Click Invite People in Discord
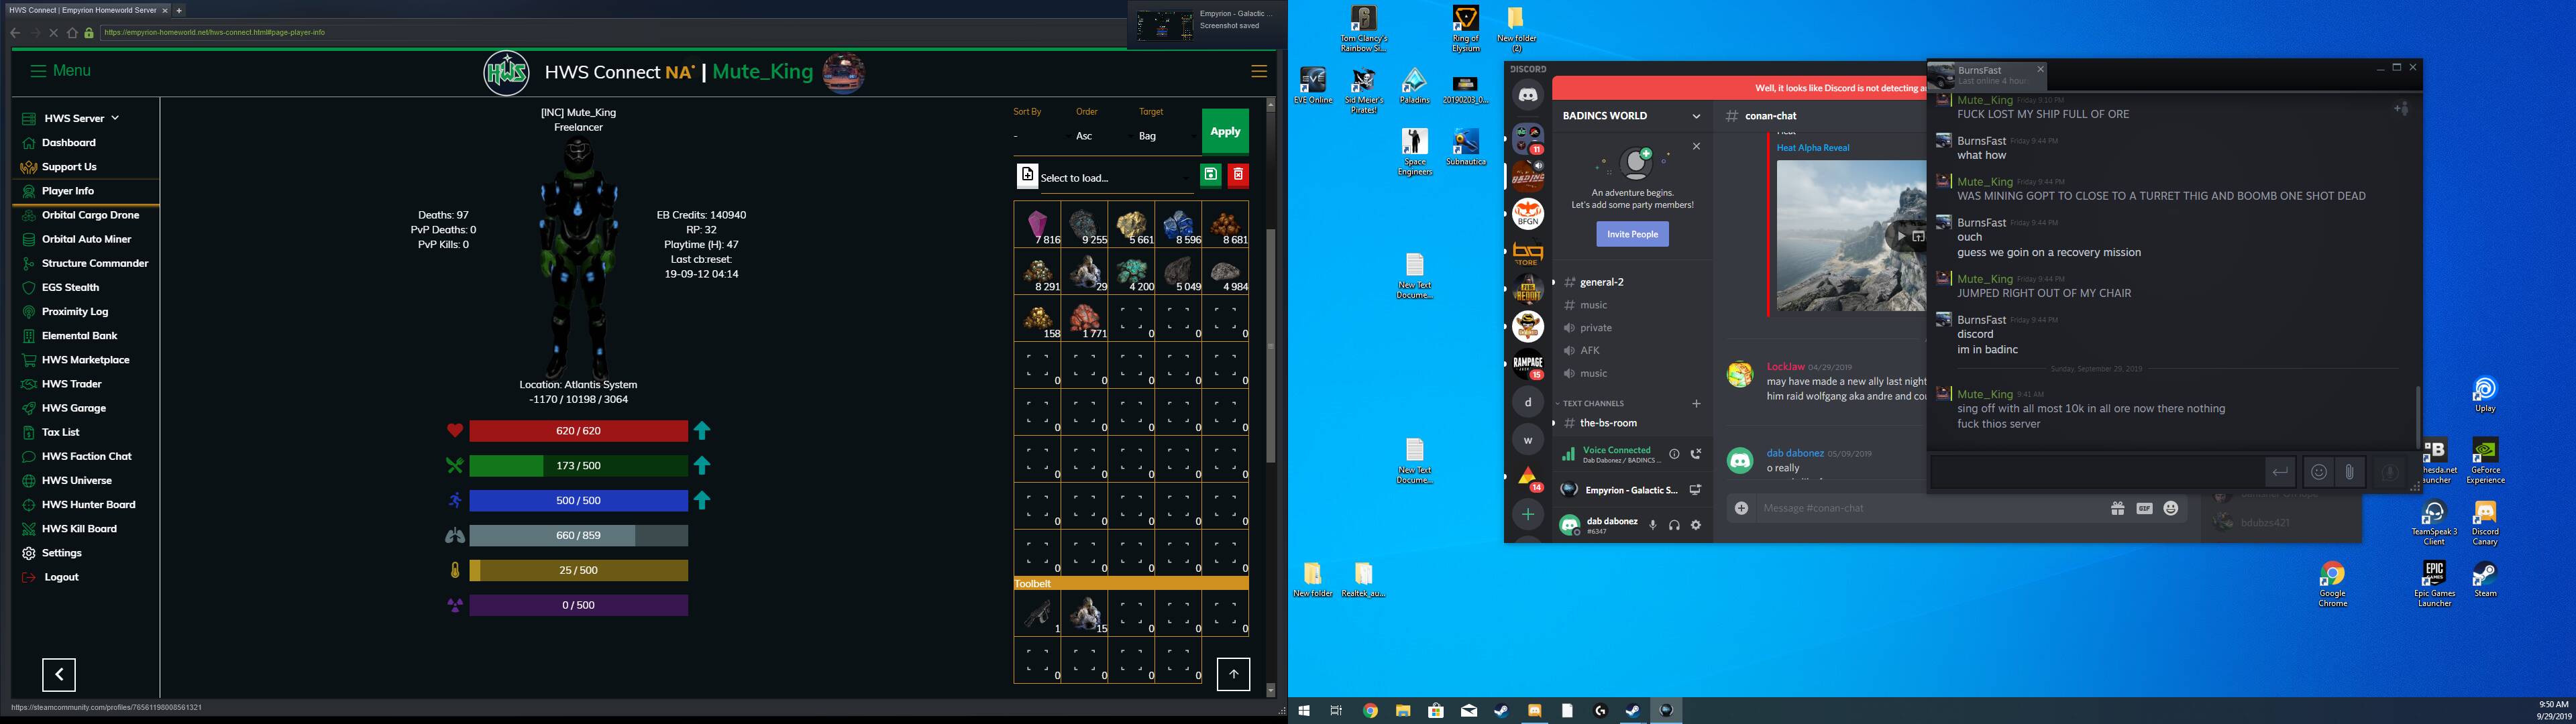This screenshot has height=724, width=2576. [x=1632, y=234]
